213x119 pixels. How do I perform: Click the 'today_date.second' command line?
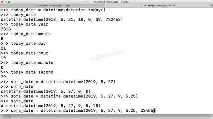27,72
